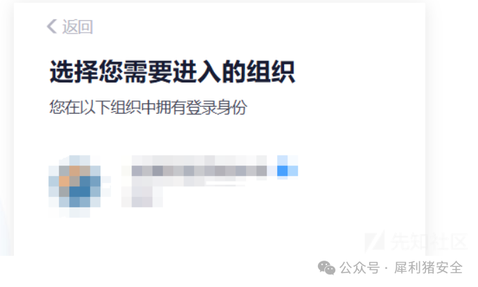Click heading 选择您需要进入的组织

(x=172, y=72)
